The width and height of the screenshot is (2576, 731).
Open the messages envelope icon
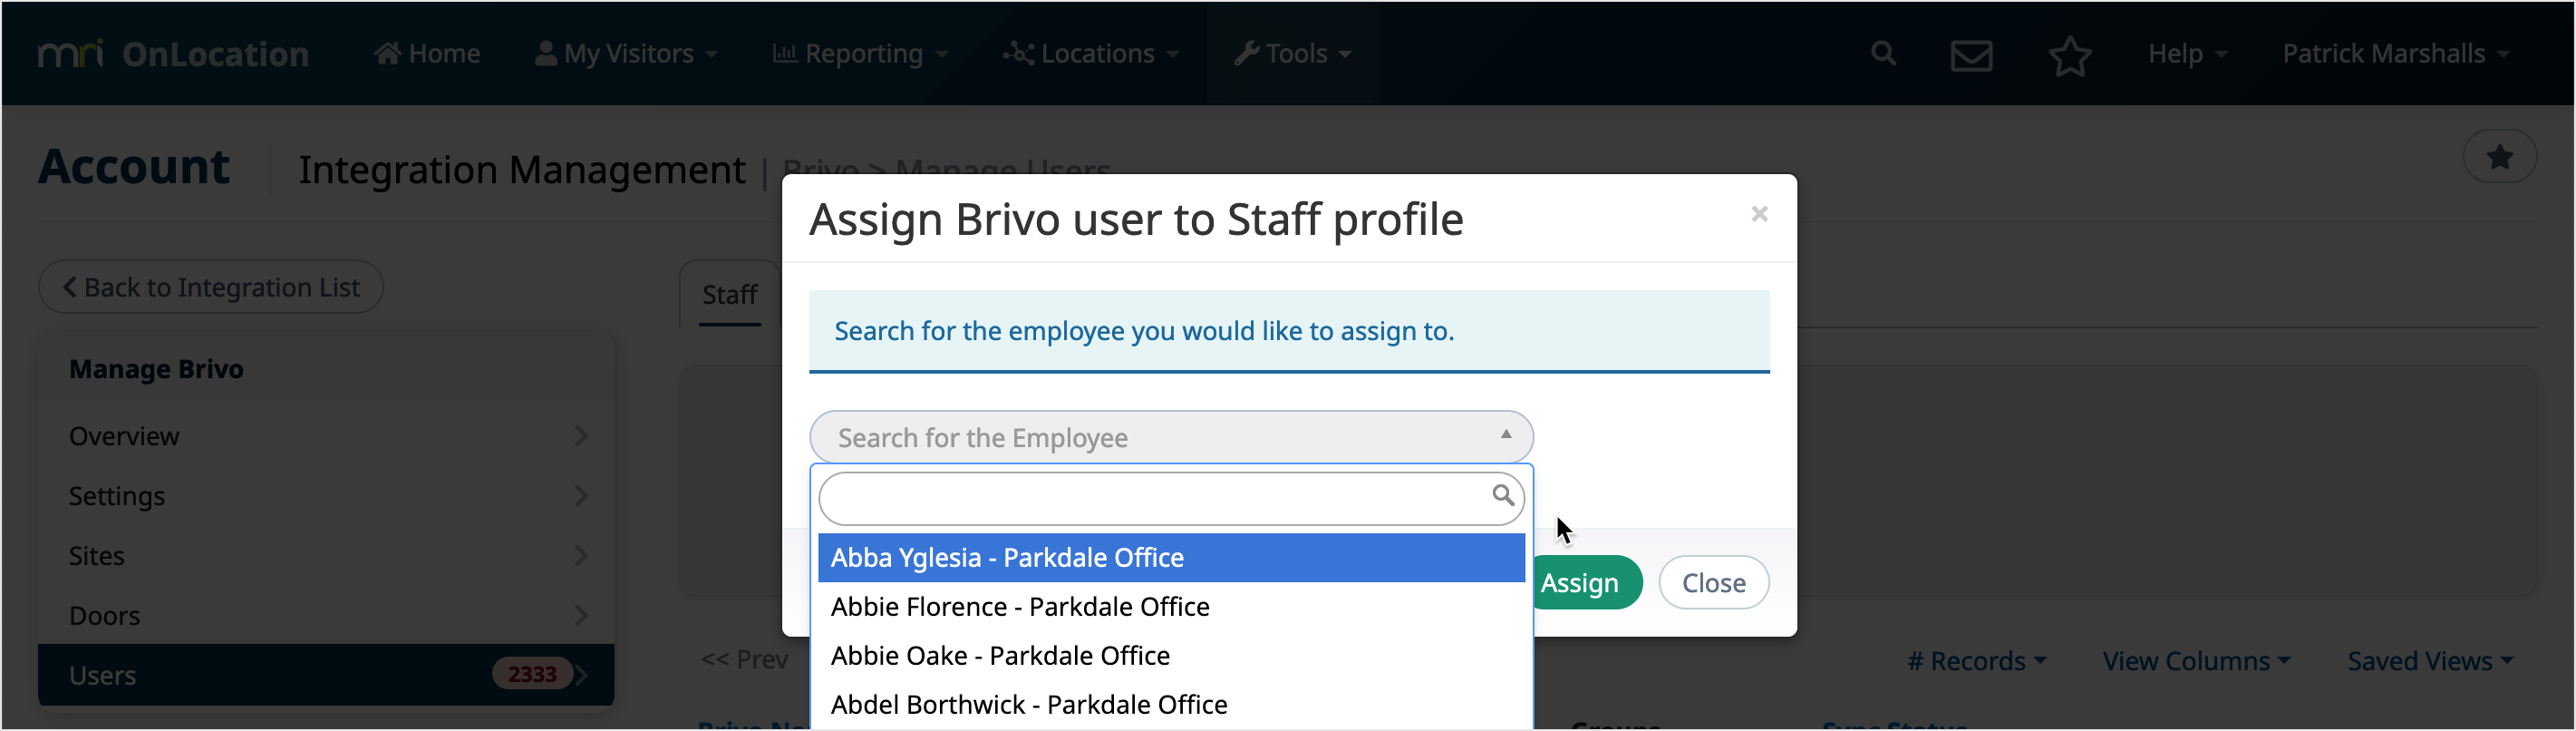tap(1971, 55)
